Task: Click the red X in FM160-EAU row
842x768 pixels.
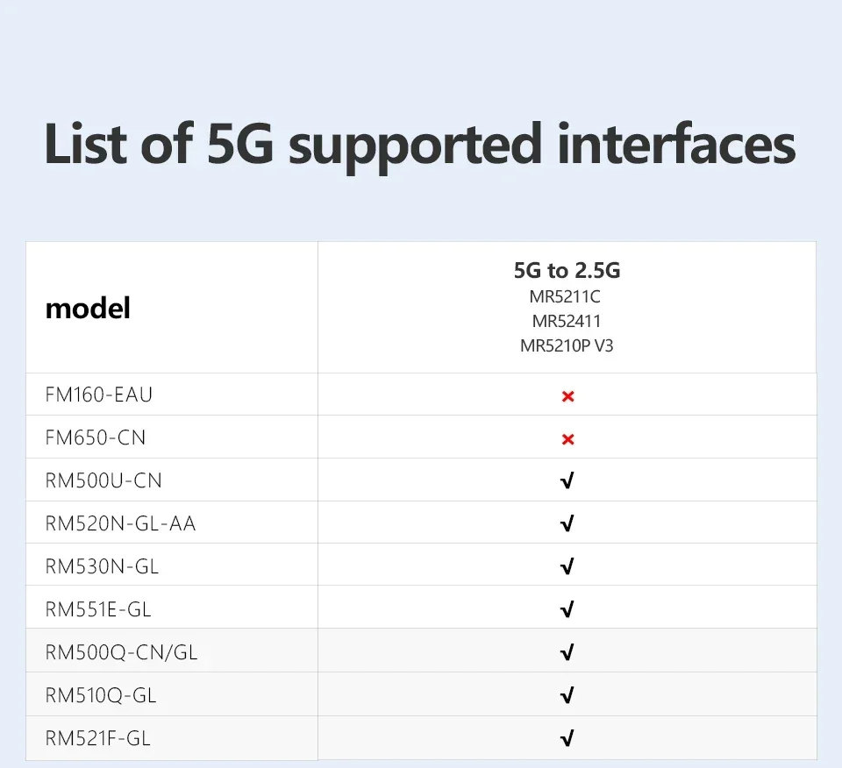Action: click(567, 396)
